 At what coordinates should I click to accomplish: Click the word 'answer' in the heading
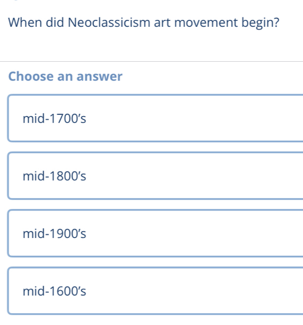pos(99,77)
